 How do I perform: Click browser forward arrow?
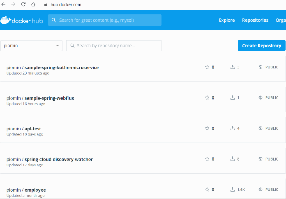click(13, 5)
